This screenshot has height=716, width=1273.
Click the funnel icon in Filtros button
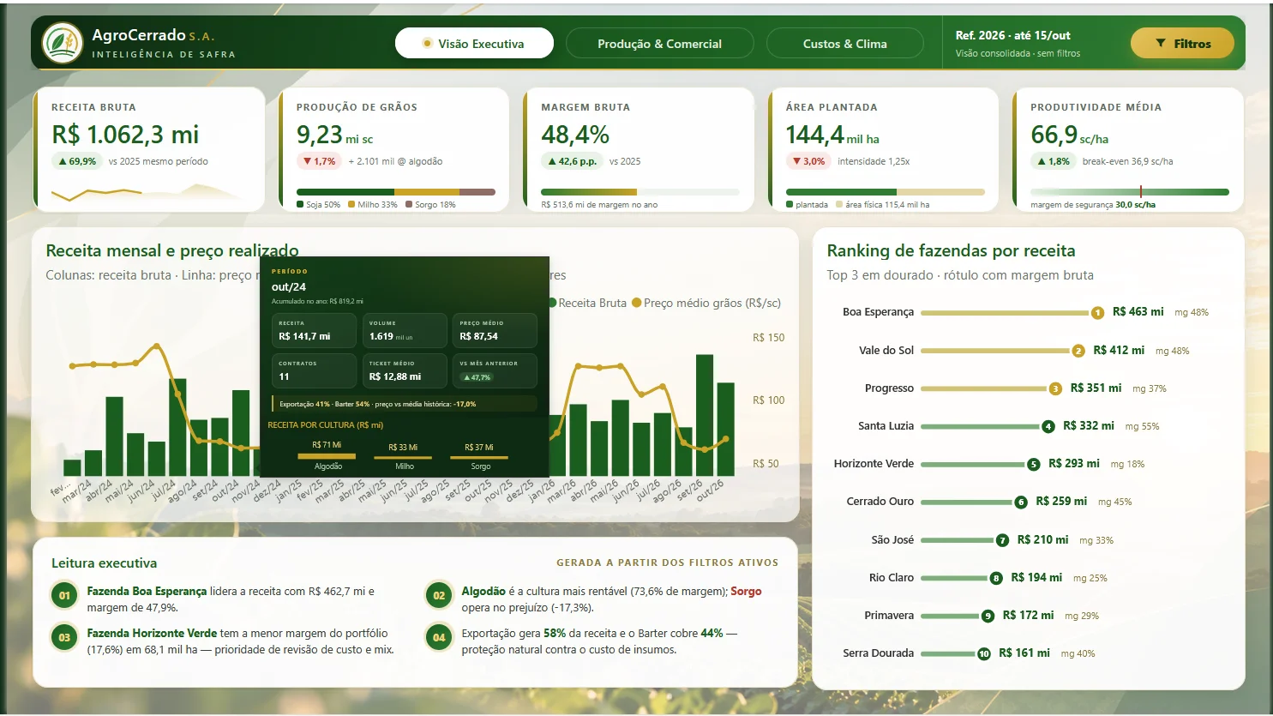pos(1161,44)
